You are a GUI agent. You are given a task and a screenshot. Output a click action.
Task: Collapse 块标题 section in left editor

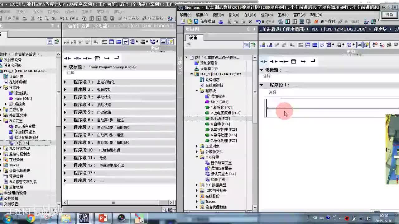click(x=65, y=67)
